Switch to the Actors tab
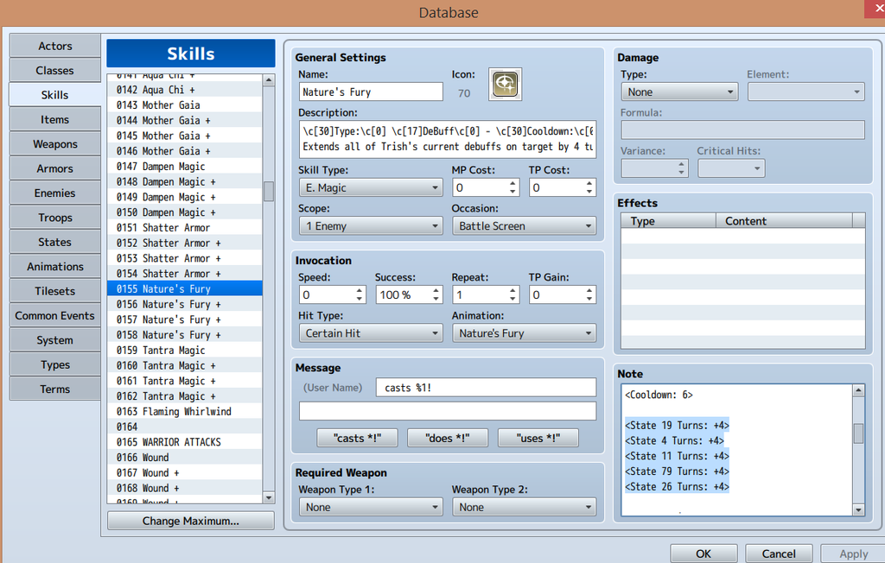 (x=55, y=46)
